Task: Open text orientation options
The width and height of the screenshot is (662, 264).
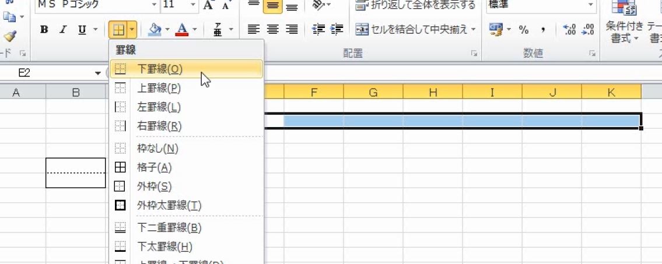Action: click(x=321, y=5)
